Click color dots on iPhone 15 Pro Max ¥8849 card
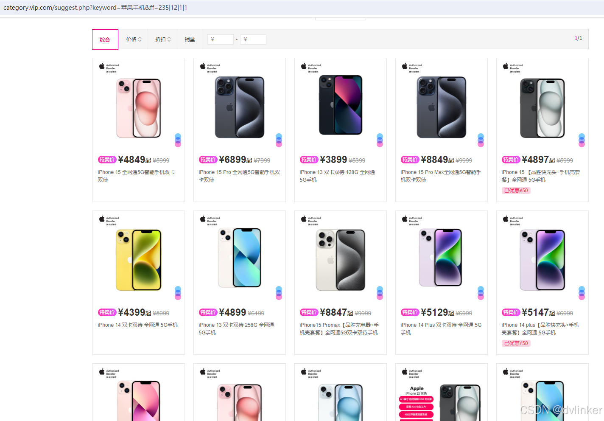The height and width of the screenshot is (421, 604). (481, 140)
